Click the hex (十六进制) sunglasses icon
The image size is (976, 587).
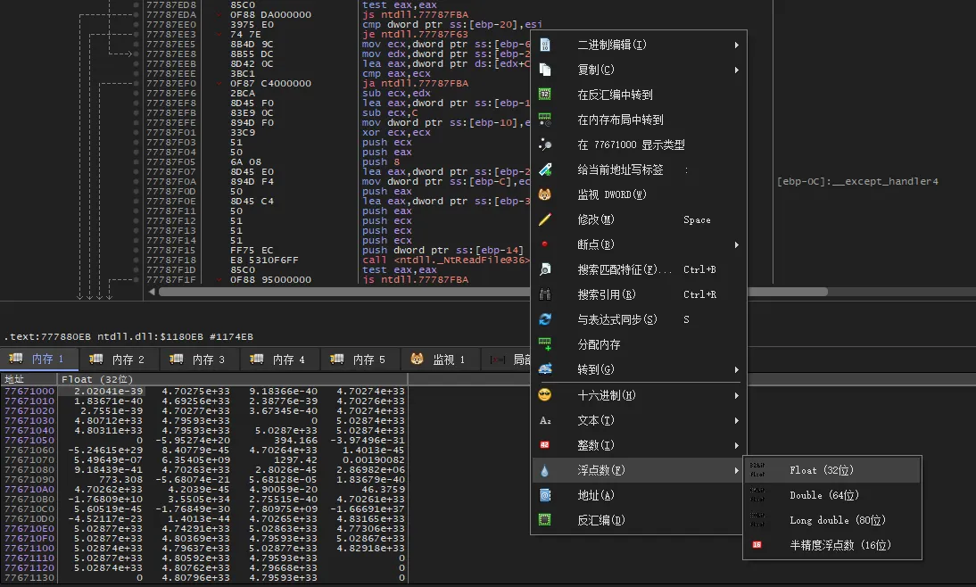(x=544, y=395)
